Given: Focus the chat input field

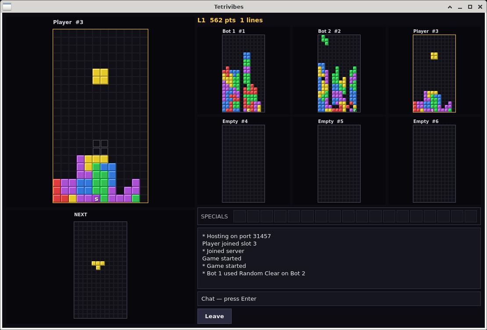Looking at the screenshot, I should 339,298.
